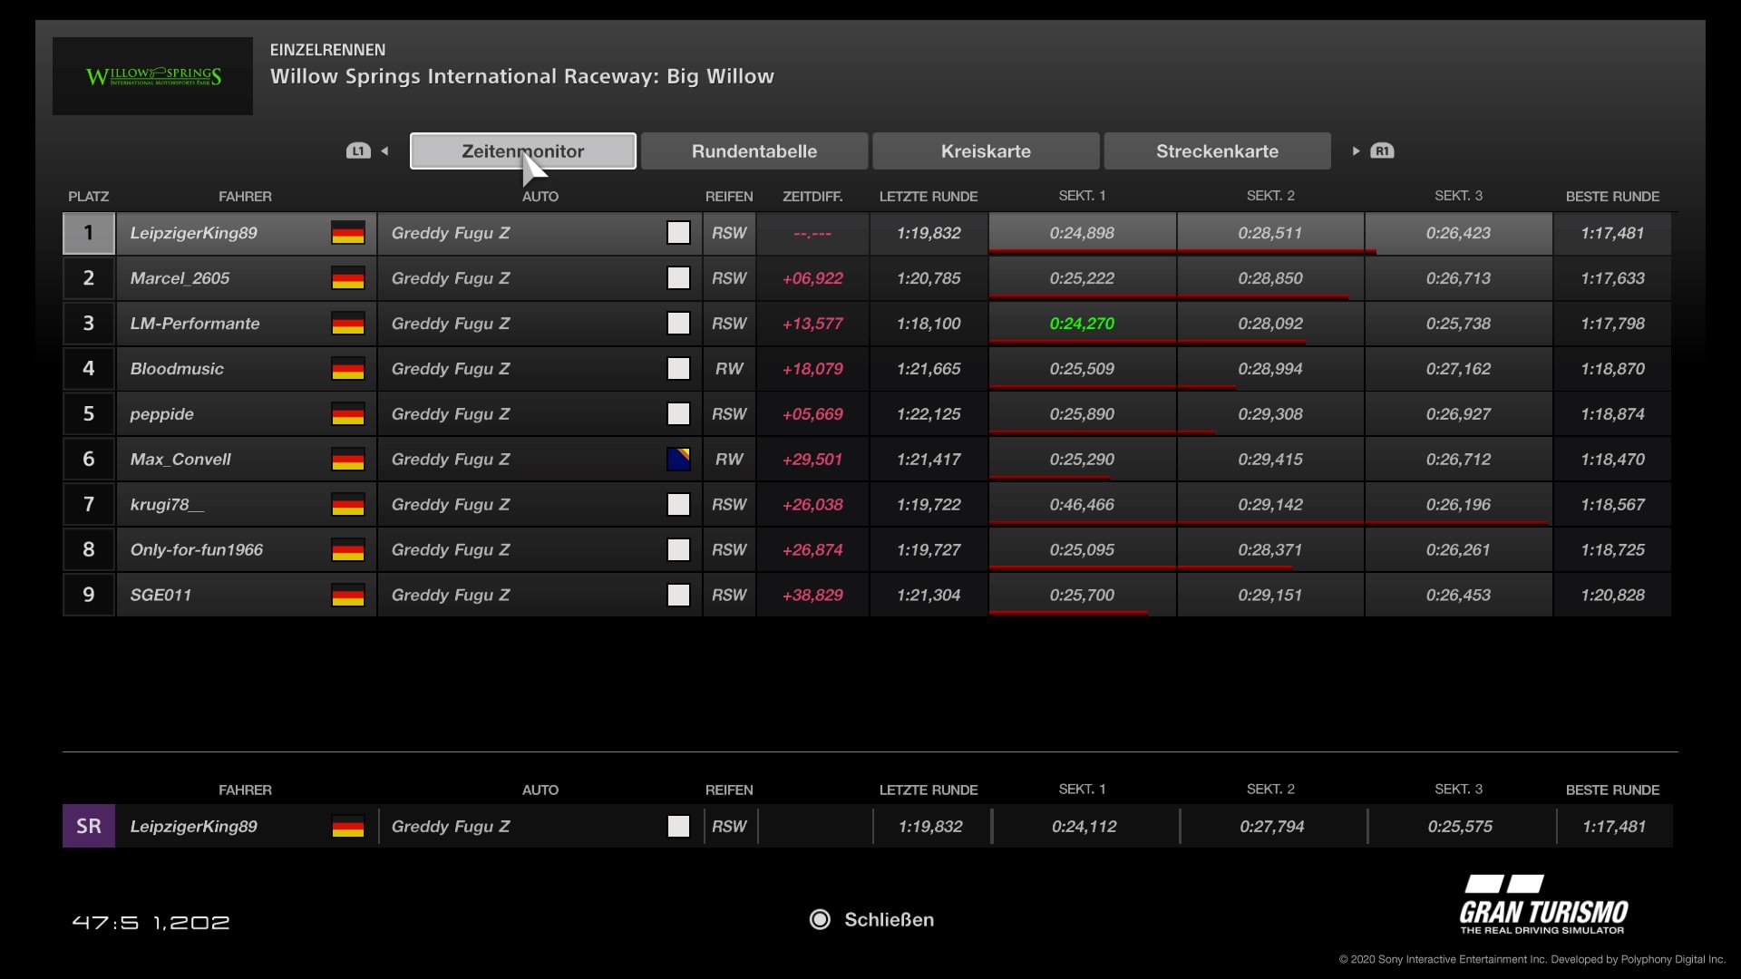
Task: Click the purple SR badge
Action: point(89,826)
